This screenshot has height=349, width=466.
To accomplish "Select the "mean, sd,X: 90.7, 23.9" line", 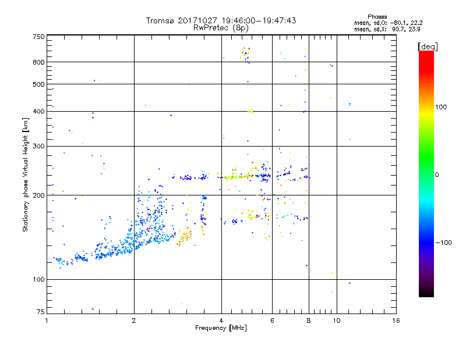I will tap(387, 29).
